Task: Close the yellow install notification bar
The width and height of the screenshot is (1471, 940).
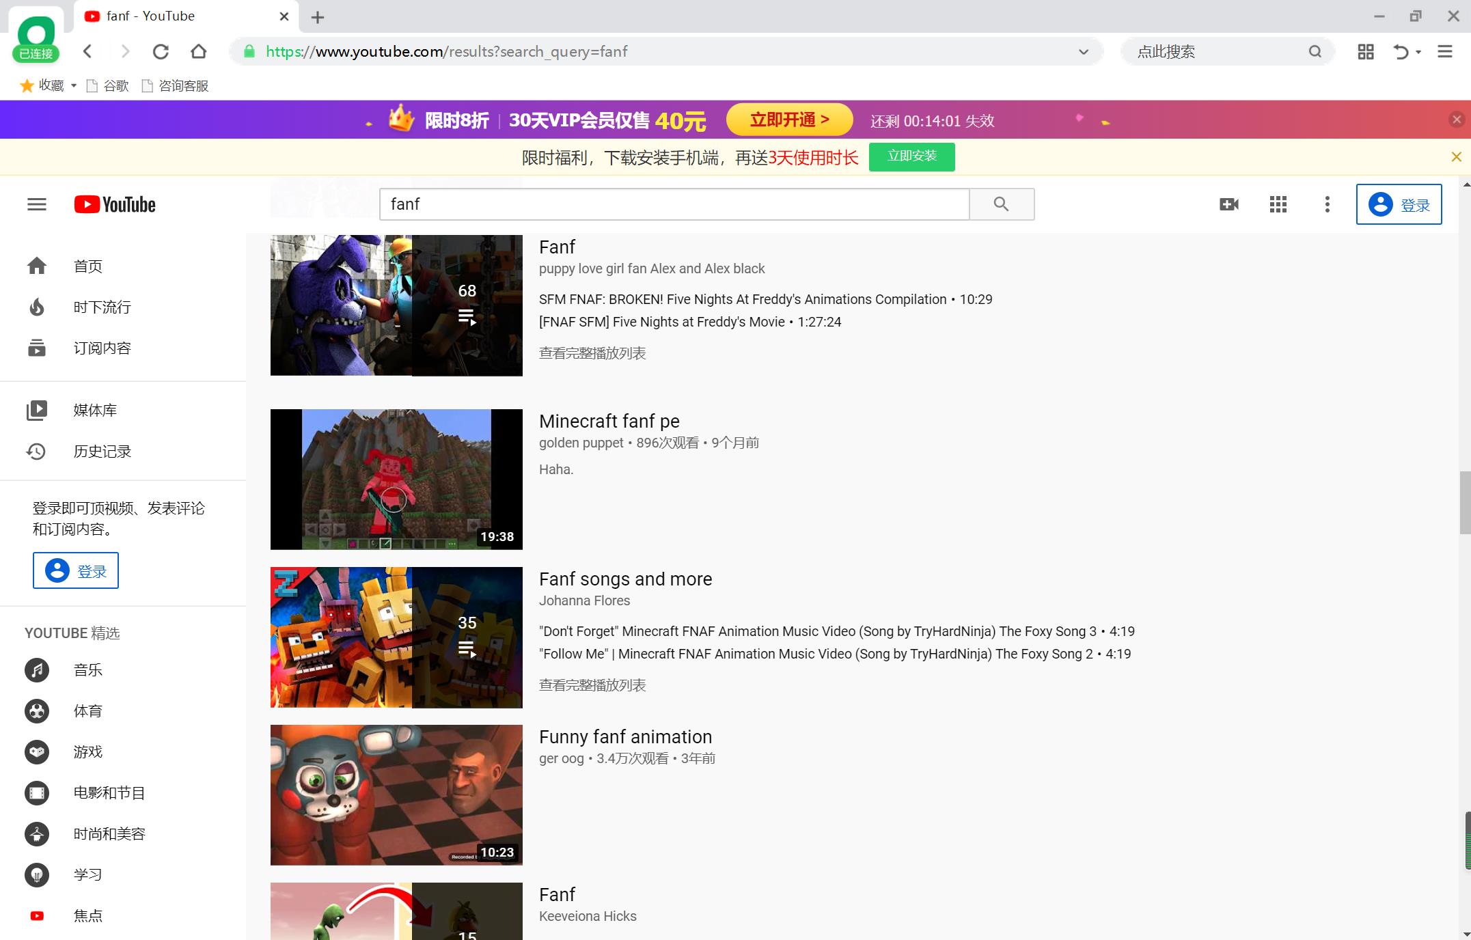Action: [x=1457, y=156]
